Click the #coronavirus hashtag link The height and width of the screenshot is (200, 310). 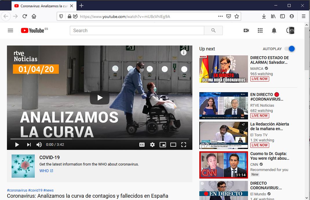click(x=17, y=190)
